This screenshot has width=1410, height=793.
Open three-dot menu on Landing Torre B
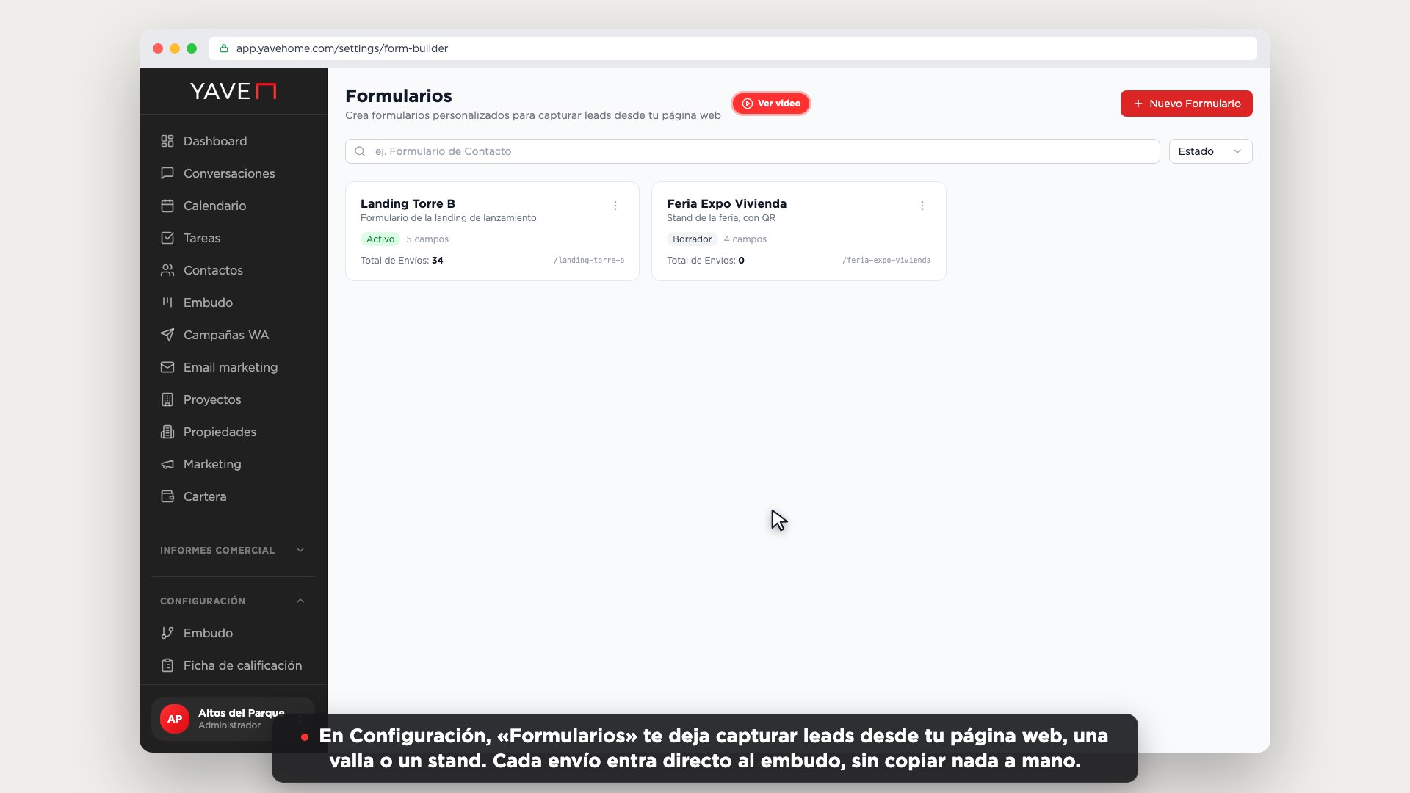pyautogui.click(x=615, y=206)
